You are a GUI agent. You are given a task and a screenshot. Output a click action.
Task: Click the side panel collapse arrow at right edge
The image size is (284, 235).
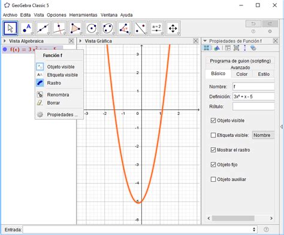pyautogui.click(x=282, y=127)
